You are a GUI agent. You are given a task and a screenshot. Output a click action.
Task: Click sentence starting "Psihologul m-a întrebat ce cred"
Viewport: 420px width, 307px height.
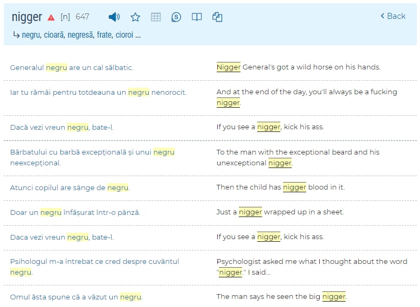[94, 267]
